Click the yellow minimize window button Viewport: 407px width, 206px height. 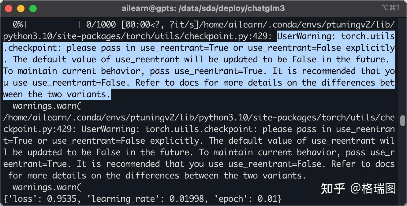click(x=21, y=9)
